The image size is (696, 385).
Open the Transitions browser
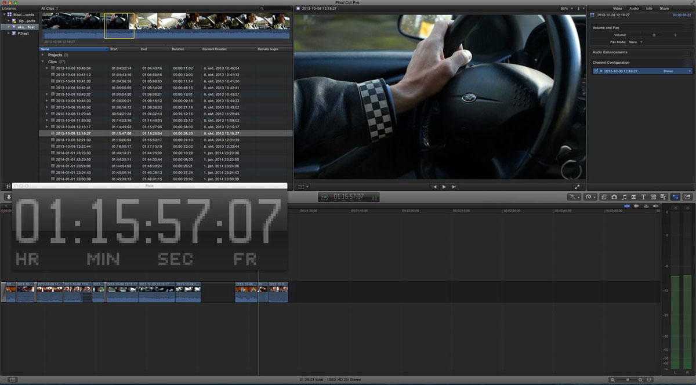[x=634, y=197]
